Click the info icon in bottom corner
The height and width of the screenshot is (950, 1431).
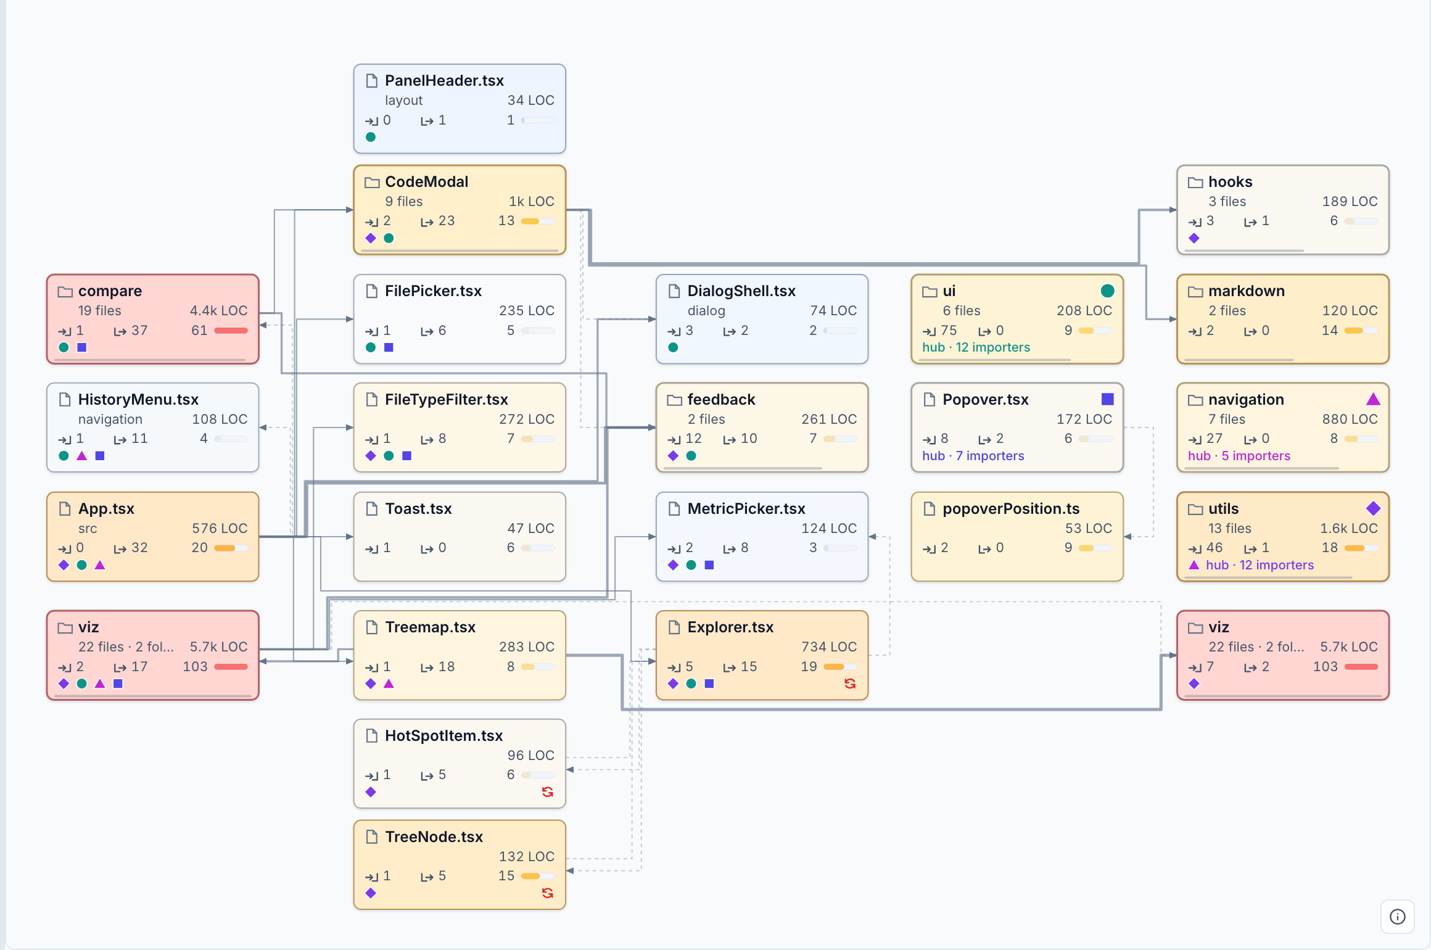point(1397,917)
